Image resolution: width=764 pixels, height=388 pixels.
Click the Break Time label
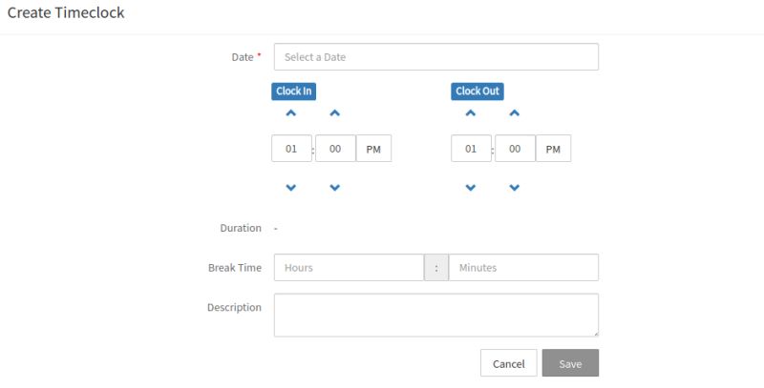point(235,268)
